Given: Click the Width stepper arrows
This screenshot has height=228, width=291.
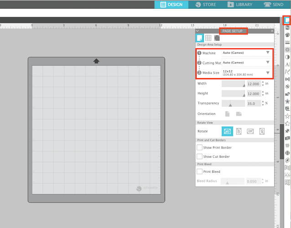Looking at the screenshot, I should point(263,83).
